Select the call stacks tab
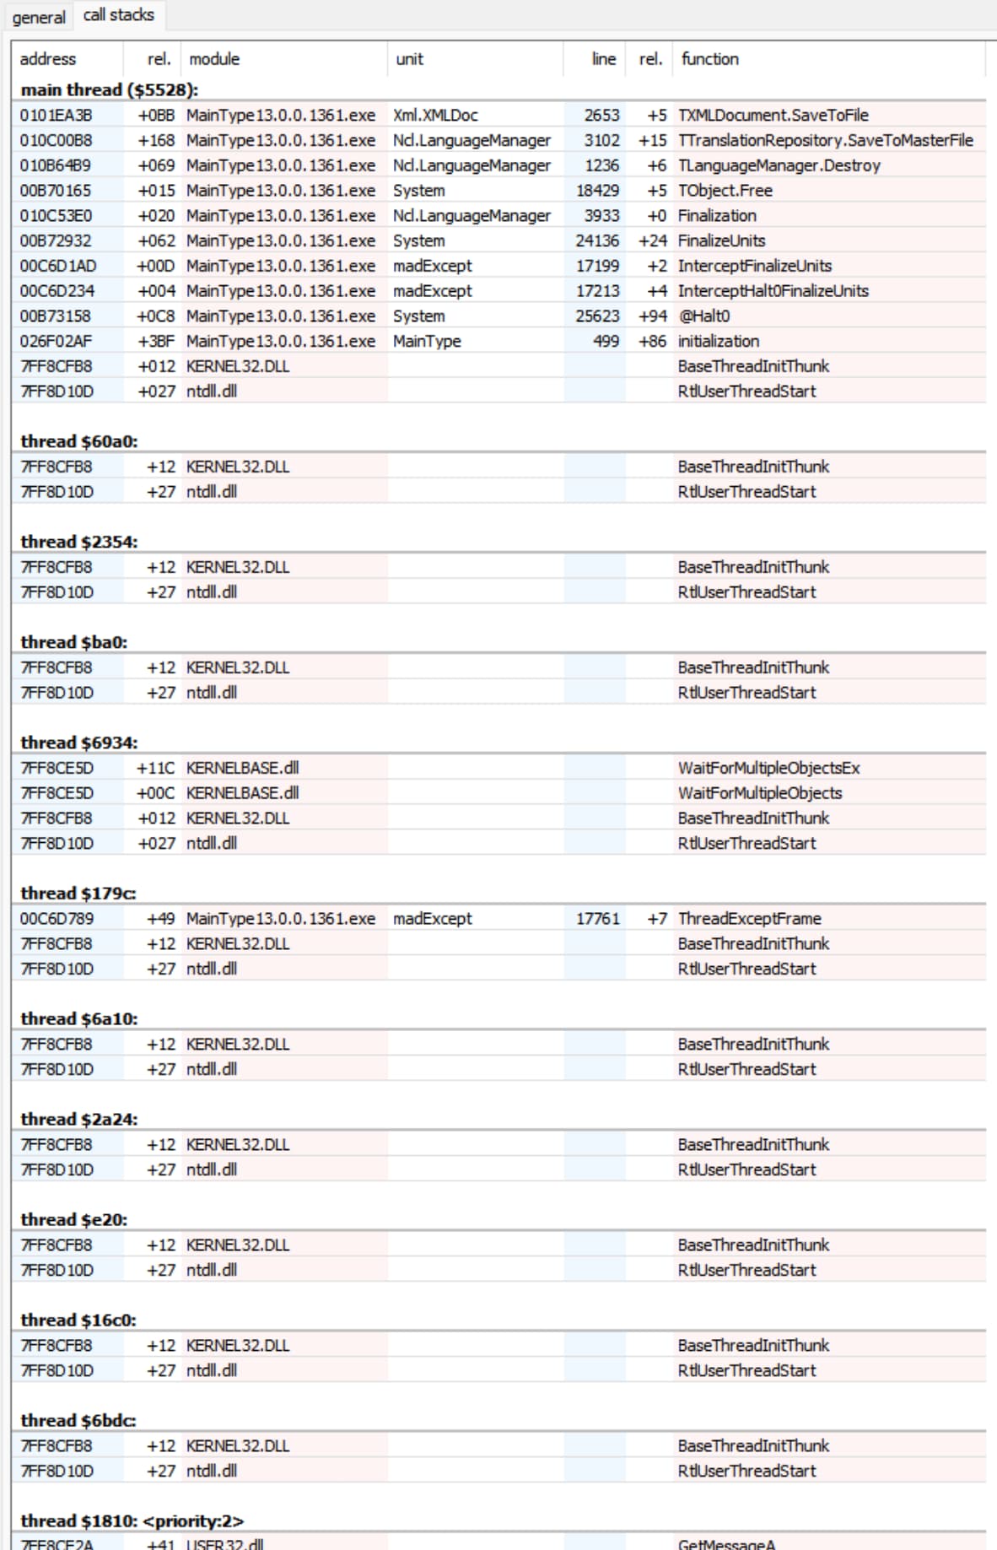The image size is (997, 1550). tap(119, 15)
